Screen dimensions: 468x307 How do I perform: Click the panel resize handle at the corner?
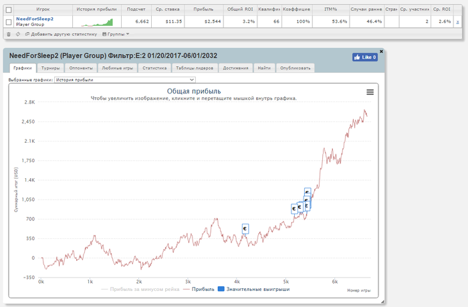(x=382, y=302)
